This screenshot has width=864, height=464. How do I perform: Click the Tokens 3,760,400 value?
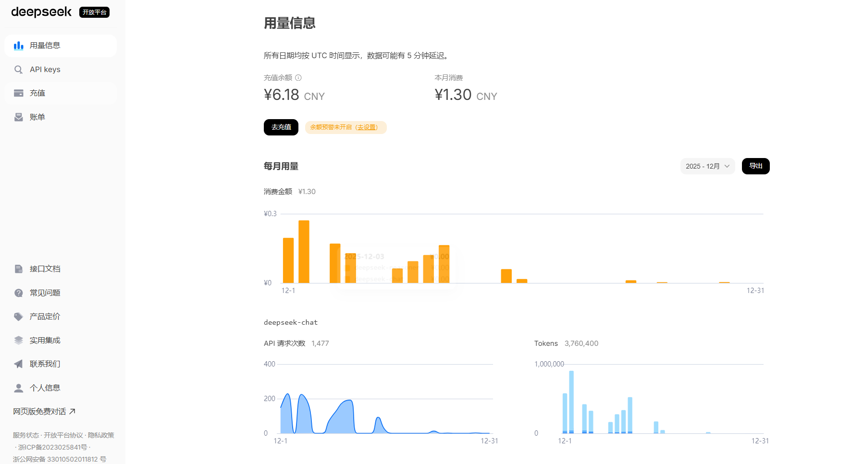coord(581,343)
